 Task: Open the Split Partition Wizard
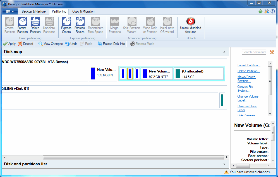coord(131,25)
